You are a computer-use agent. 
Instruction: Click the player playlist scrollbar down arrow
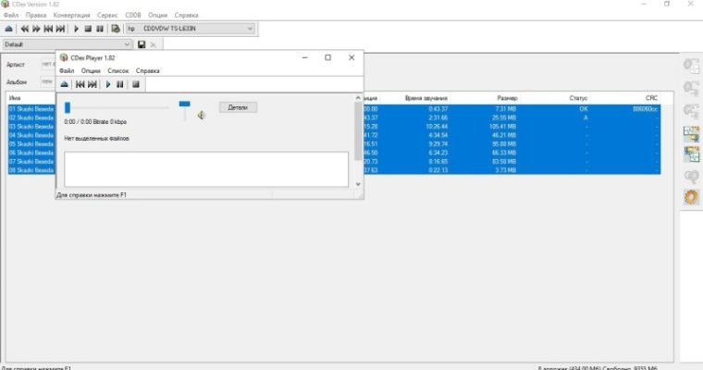tap(357, 183)
